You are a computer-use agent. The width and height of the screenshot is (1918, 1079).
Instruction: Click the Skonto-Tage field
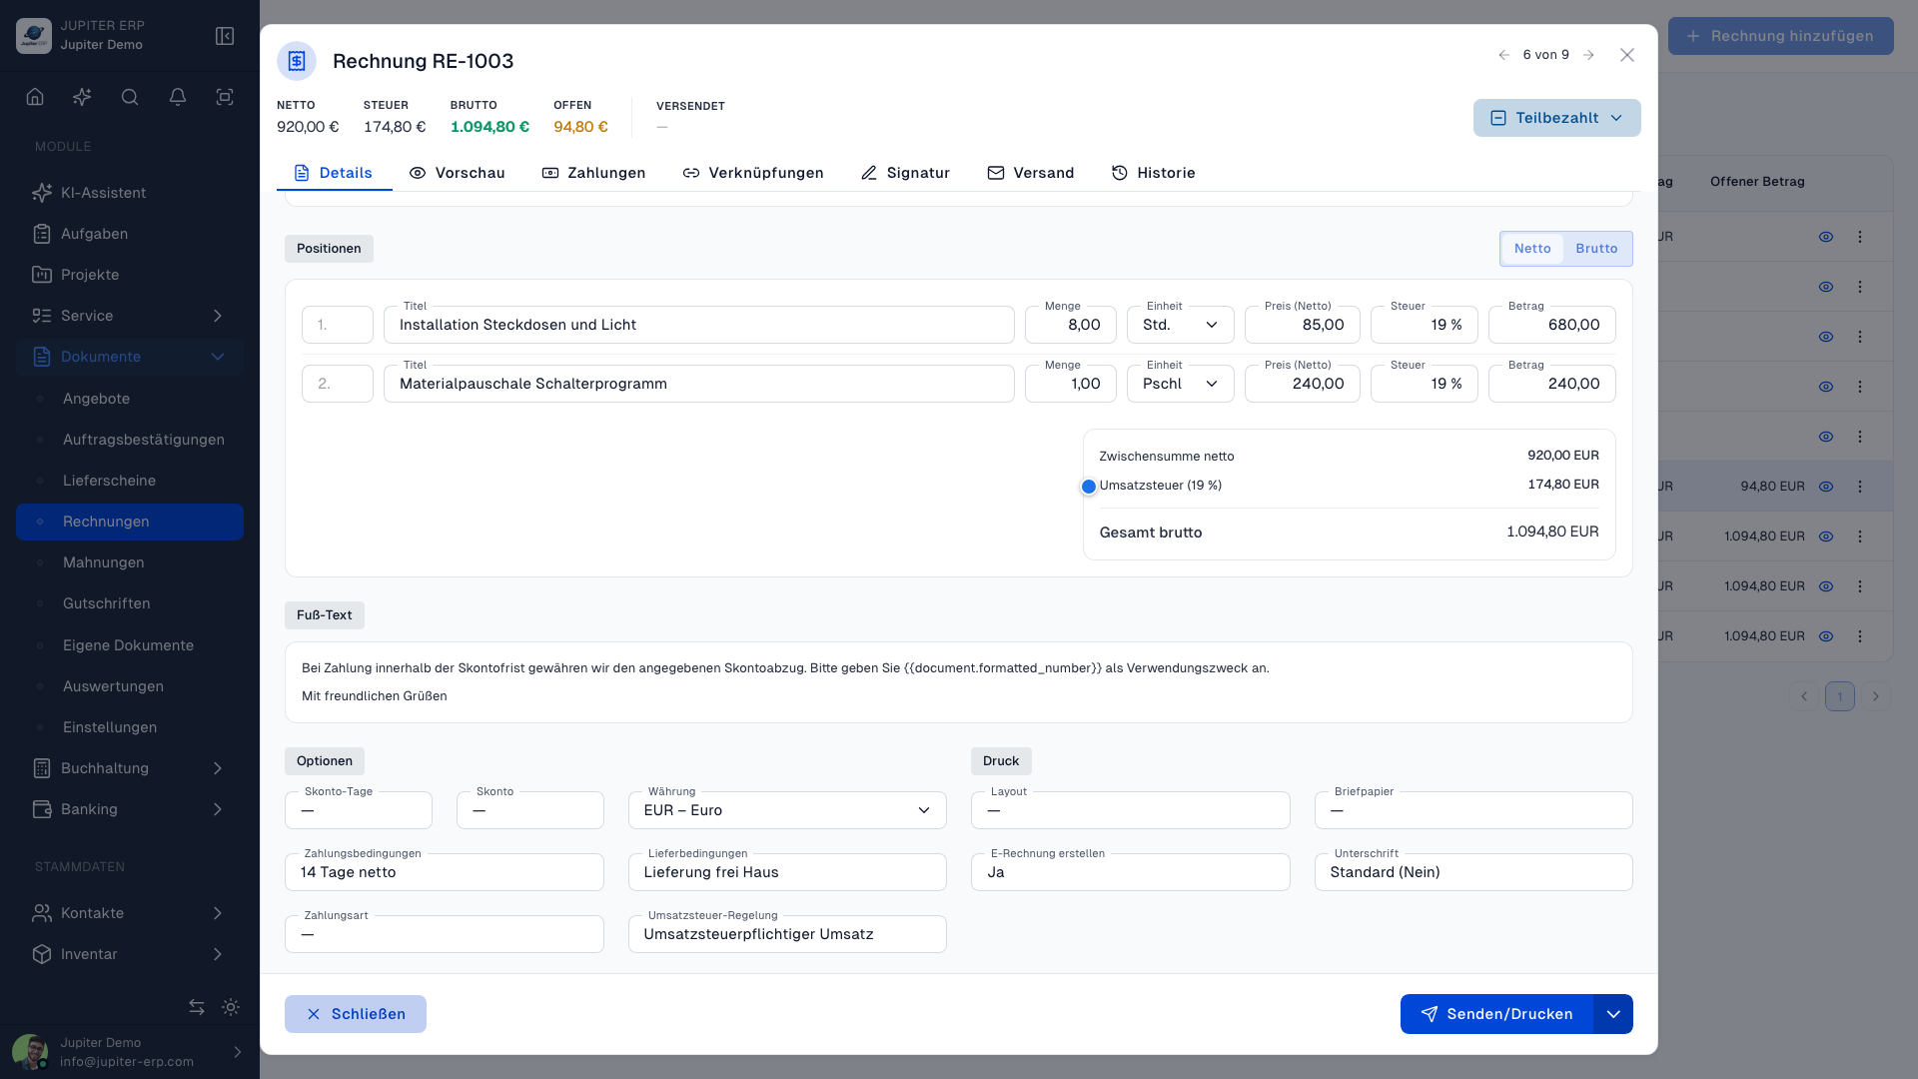359,810
